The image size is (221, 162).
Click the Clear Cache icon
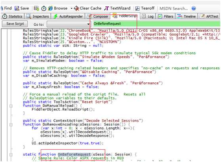pyautogui.click(x=76, y=8)
